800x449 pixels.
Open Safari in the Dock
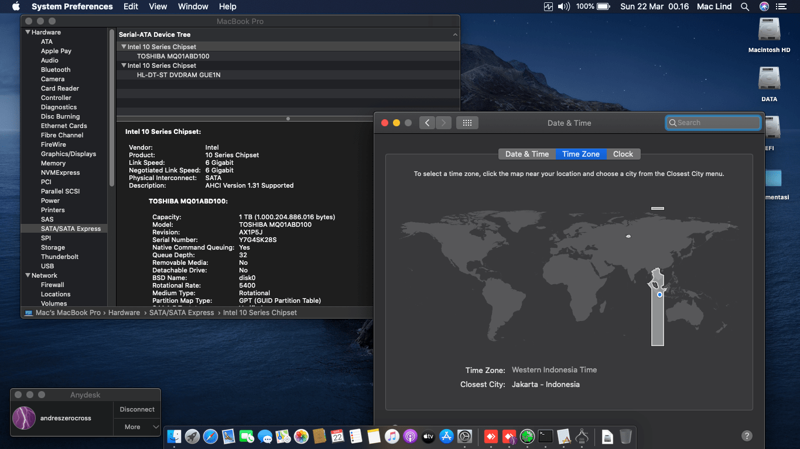click(x=210, y=436)
